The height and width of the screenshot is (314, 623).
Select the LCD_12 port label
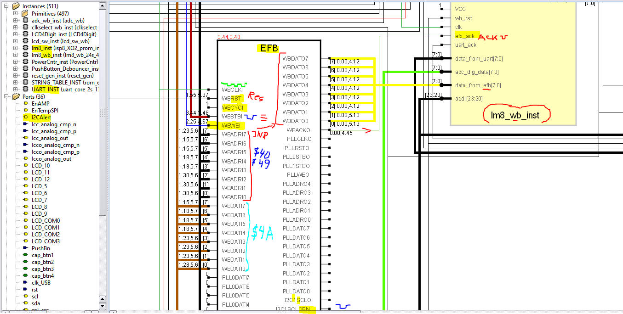[x=41, y=179]
